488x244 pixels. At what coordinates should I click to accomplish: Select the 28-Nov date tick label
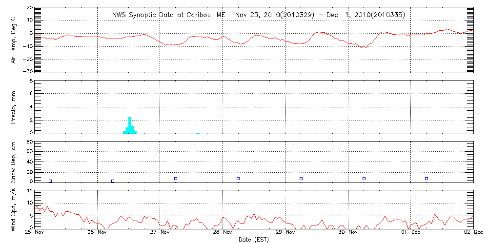223,233
